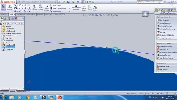Click New Document link in Resources
177x100 pixels.
164,20
